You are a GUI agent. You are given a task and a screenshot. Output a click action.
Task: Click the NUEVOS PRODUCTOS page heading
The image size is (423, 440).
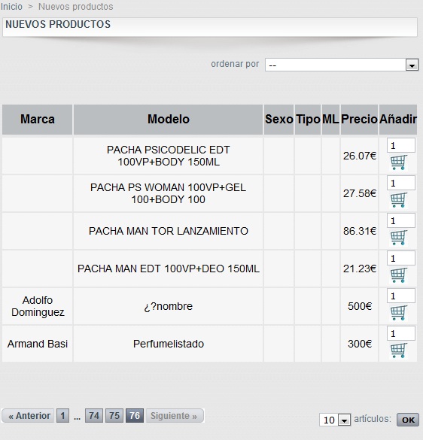(58, 24)
